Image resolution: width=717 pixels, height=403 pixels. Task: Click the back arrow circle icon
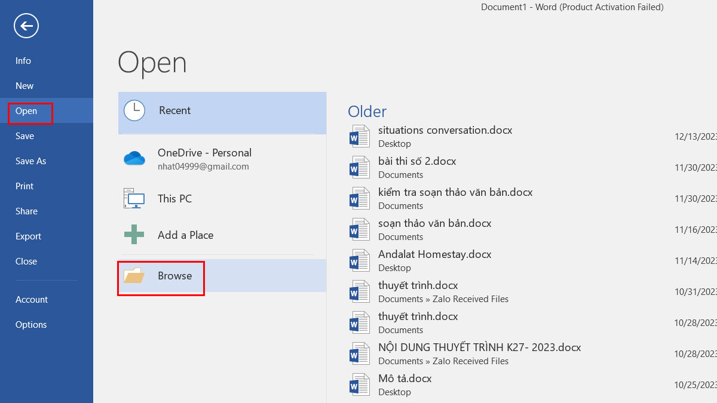point(26,26)
